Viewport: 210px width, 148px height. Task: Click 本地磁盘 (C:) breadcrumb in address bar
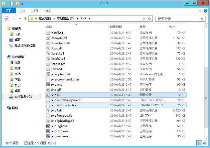66,18
